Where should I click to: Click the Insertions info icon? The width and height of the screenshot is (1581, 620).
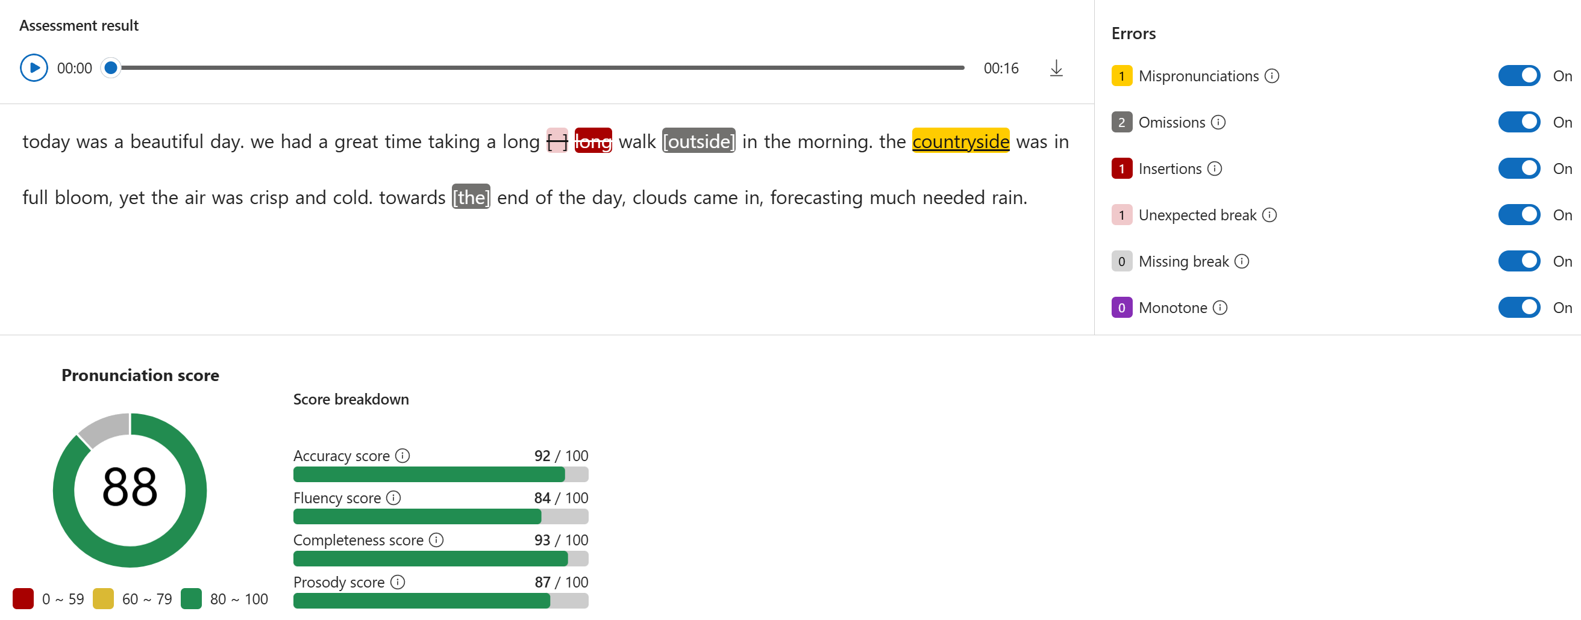click(x=1215, y=169)
